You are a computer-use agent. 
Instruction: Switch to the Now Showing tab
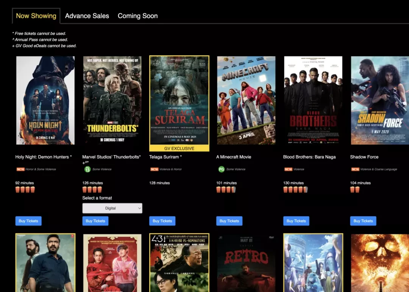36,16
